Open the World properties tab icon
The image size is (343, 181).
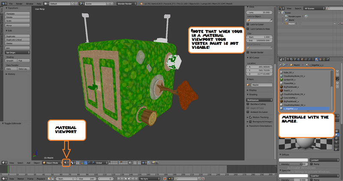click(298, 59)
